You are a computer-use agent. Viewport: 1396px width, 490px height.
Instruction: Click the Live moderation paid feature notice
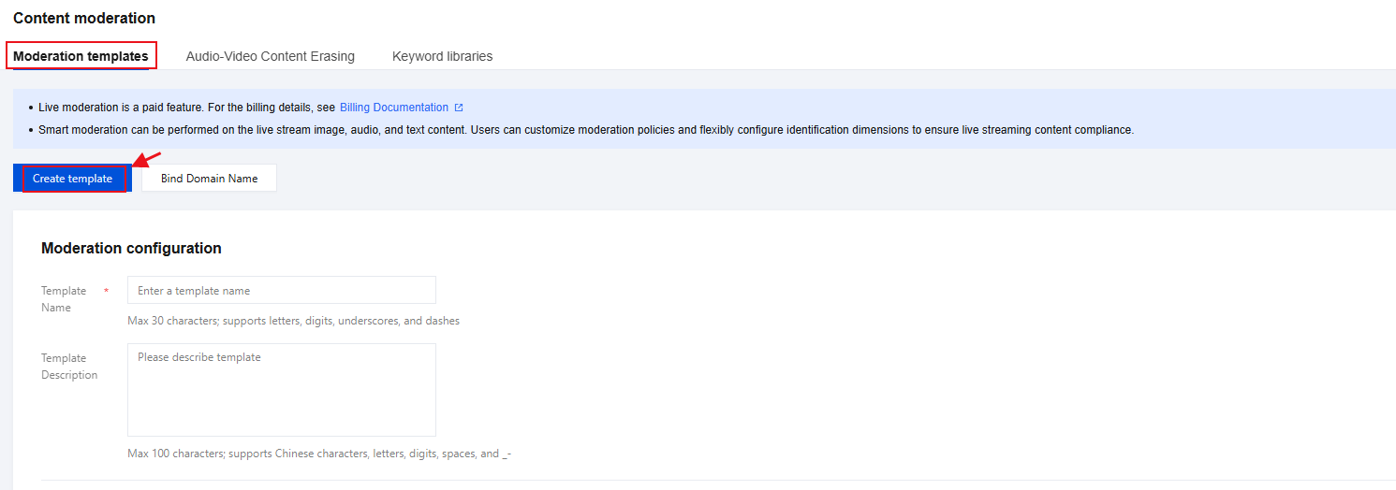[186, 108]
